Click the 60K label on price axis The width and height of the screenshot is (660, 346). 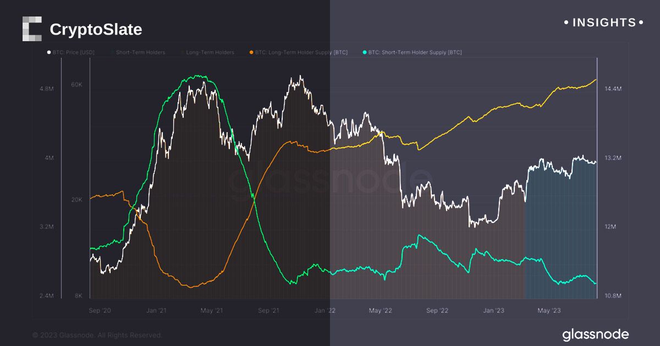point(76,85)
